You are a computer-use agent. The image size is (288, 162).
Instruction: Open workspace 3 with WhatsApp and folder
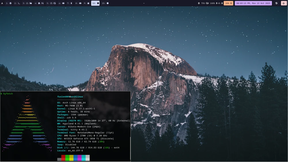[27, 3]
